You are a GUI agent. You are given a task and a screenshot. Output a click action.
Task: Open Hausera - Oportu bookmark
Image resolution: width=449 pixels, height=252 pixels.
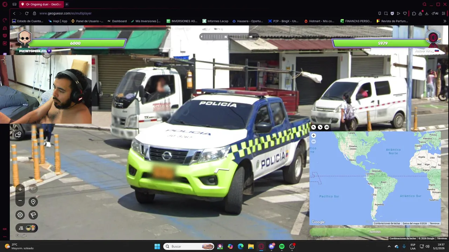(x=248, y=21)
